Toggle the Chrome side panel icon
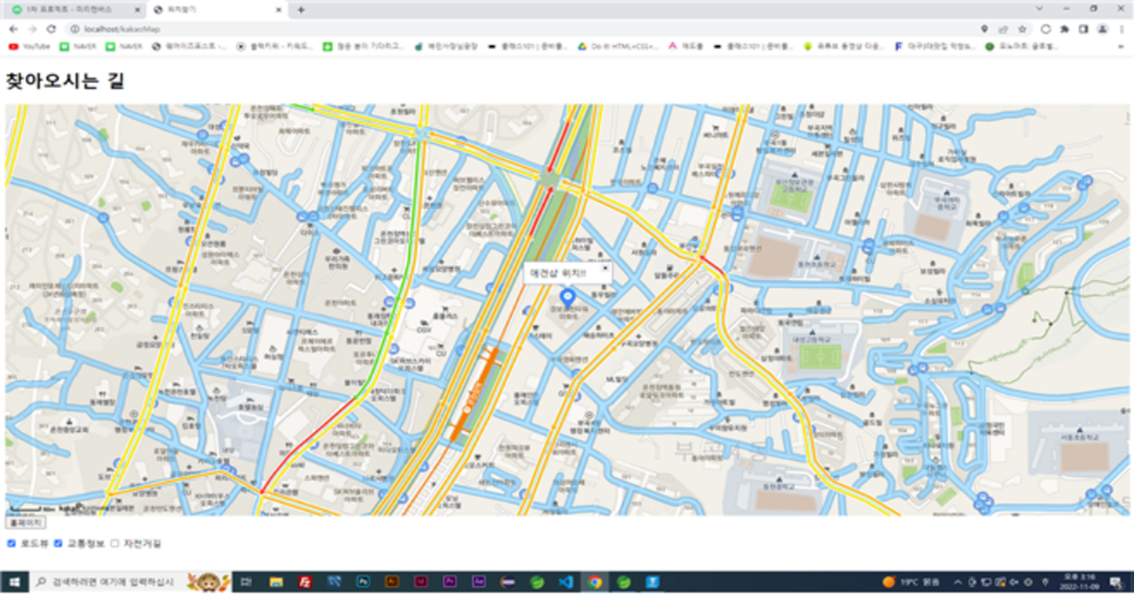 pyautogui.click(x=1083, y=29)
